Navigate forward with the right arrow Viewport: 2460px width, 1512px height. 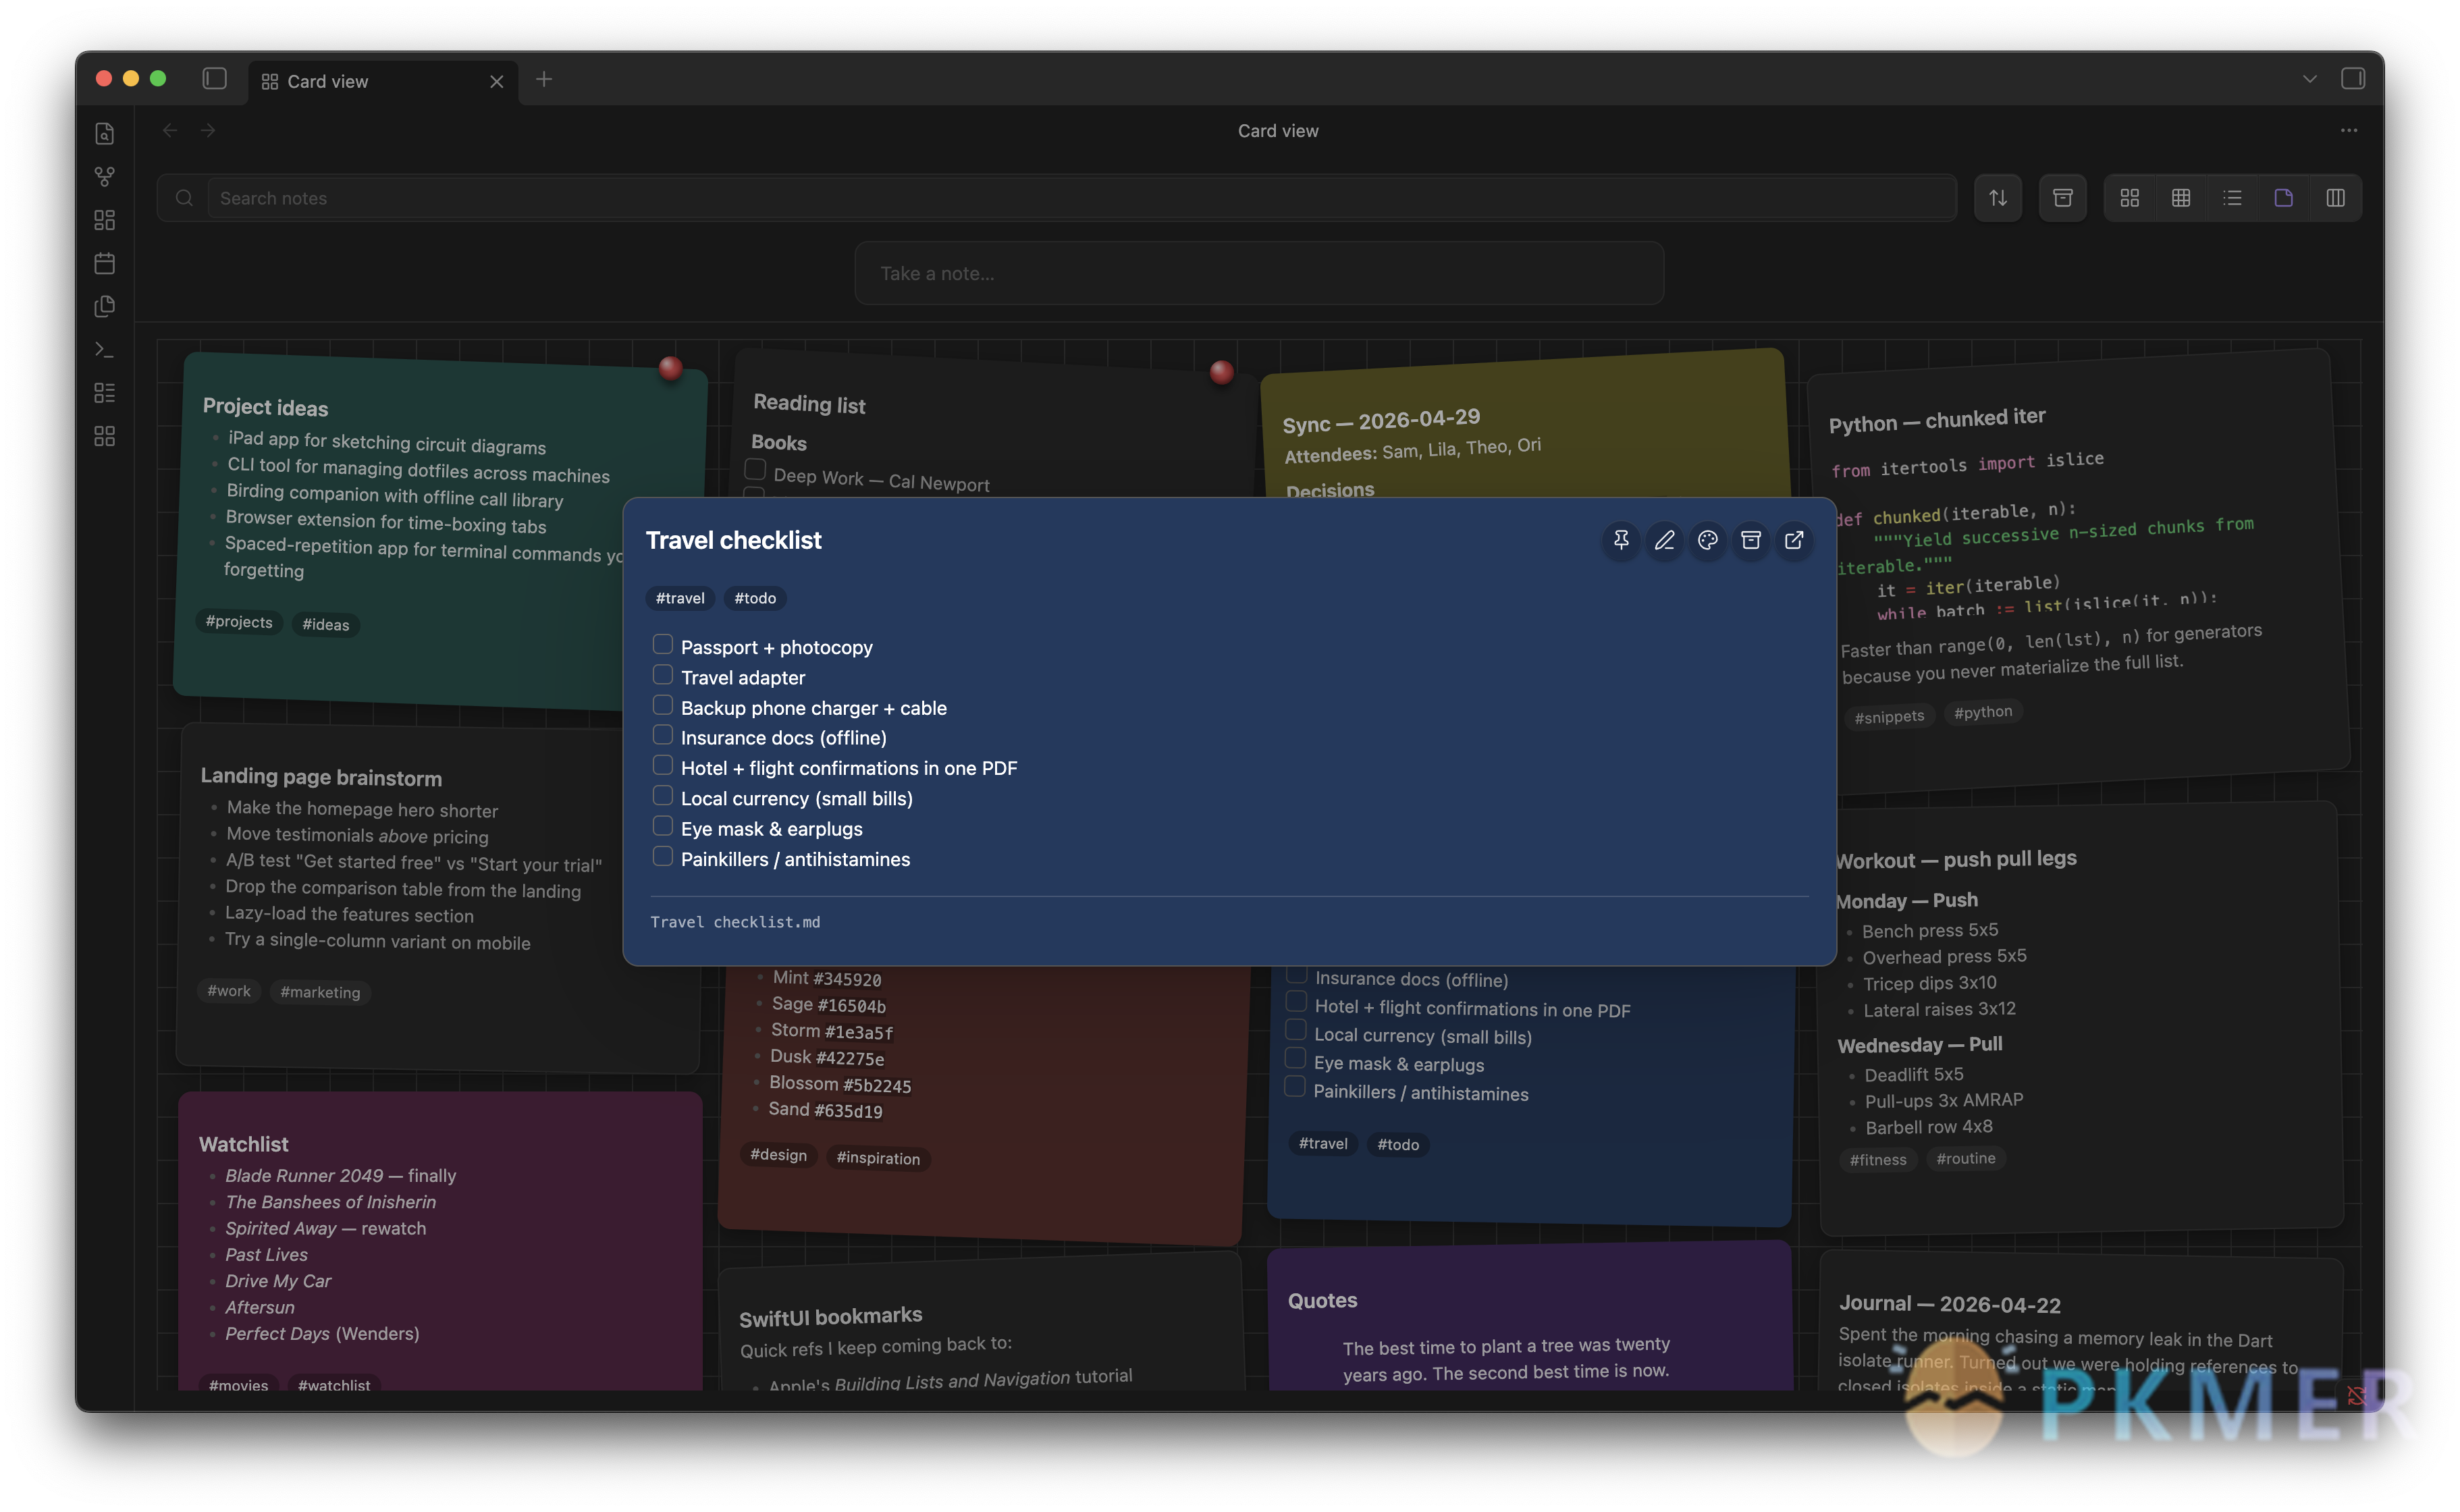coord(207,130)
